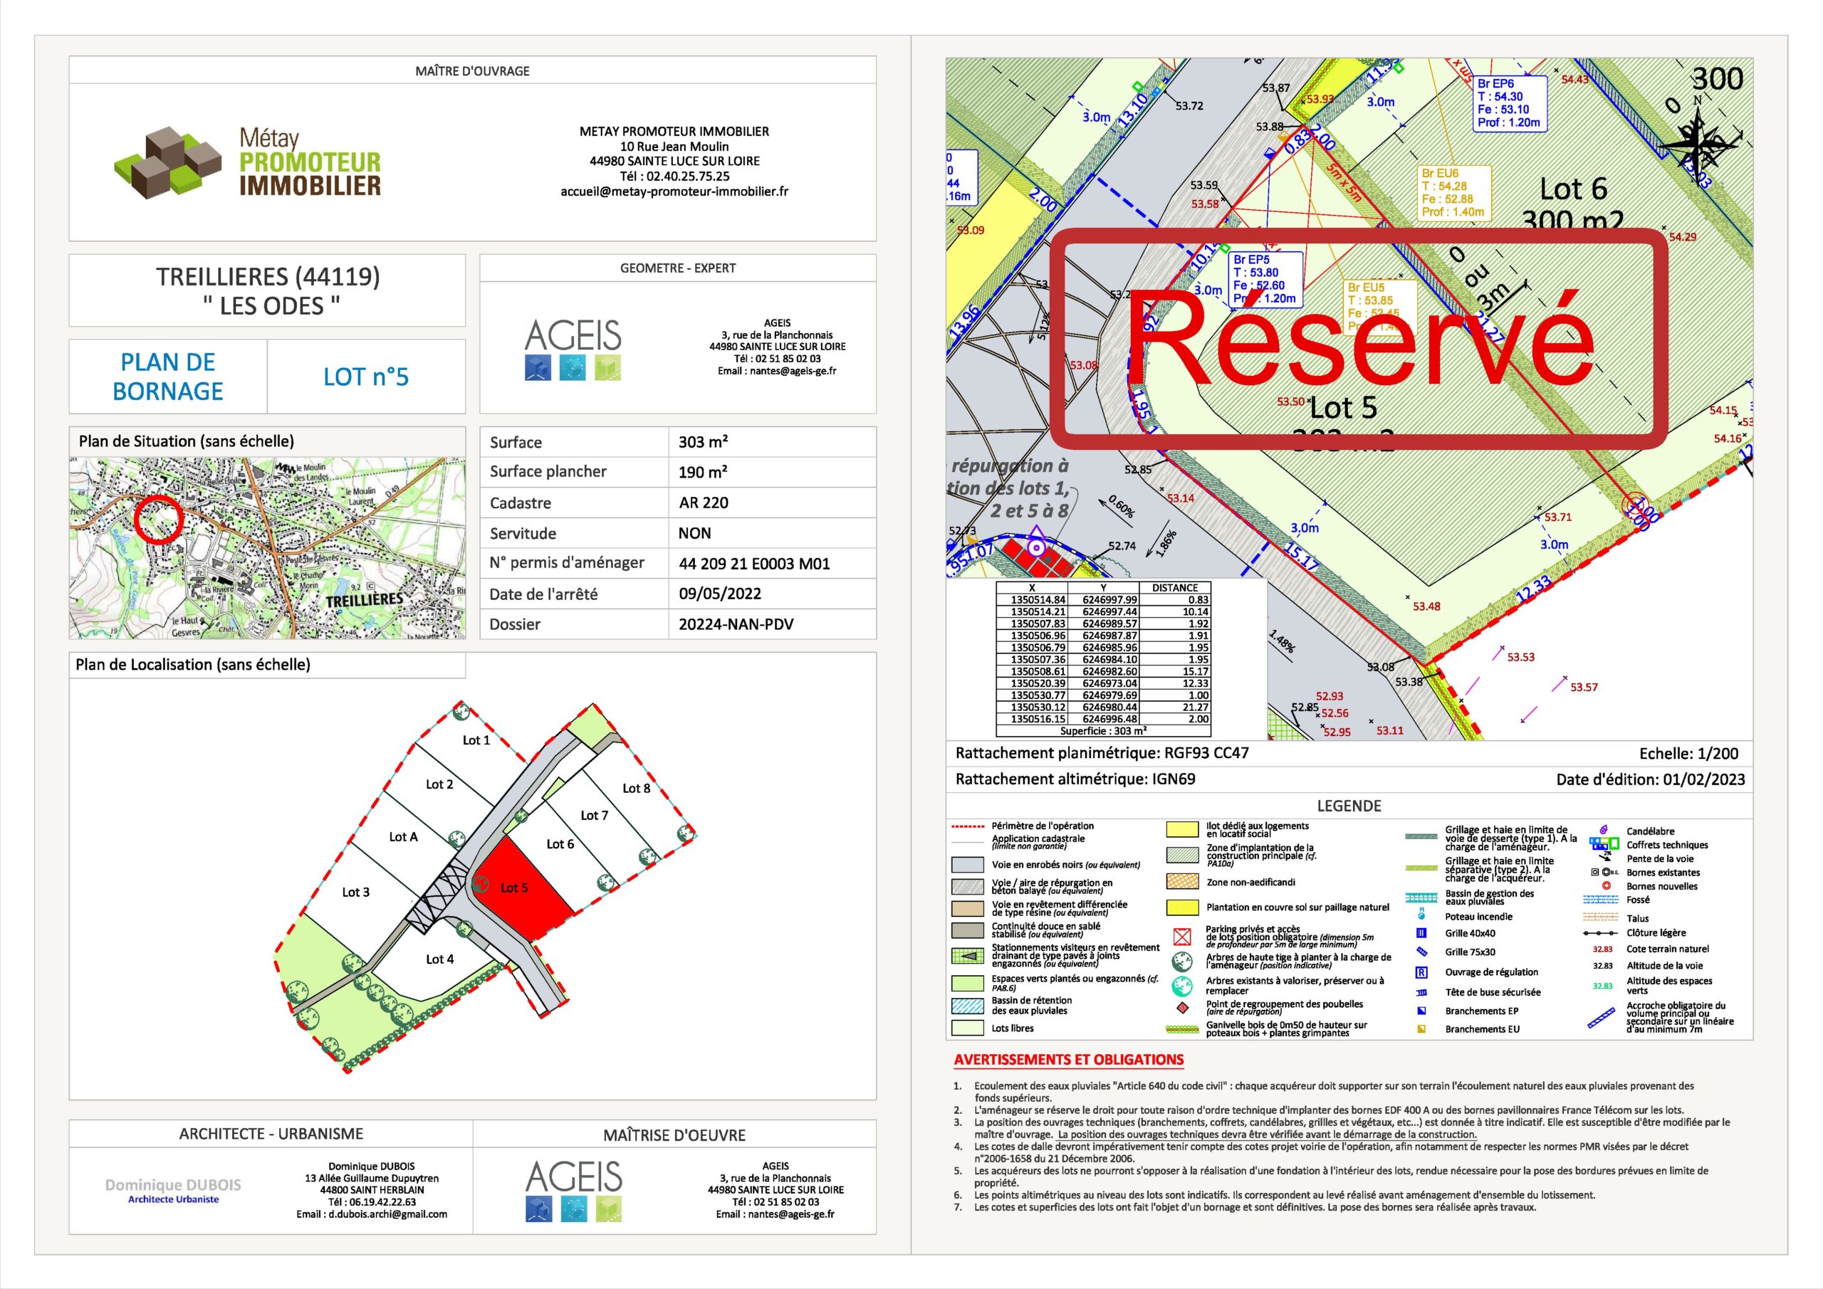The height and width of the screenshot is (1289, 1823).
Task: Click the Bassin de gestion des eaux pluviales symbol
Action: pyautogui.click(x=1421, y=898)
